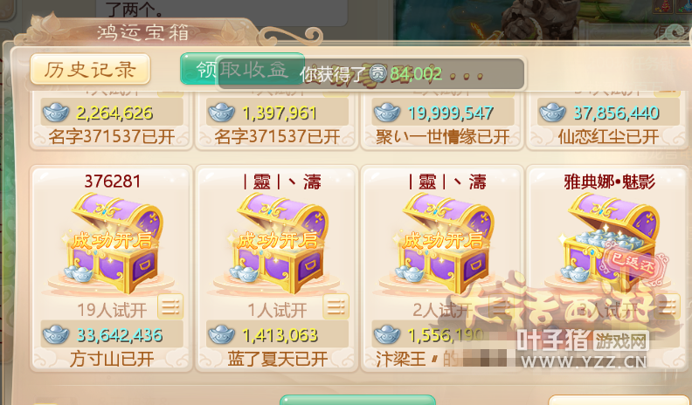Click the green button at bottom center

coord(357,400)
